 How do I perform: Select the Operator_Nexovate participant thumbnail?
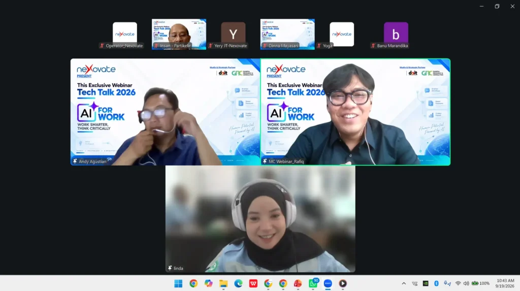[x=125, y=34]
